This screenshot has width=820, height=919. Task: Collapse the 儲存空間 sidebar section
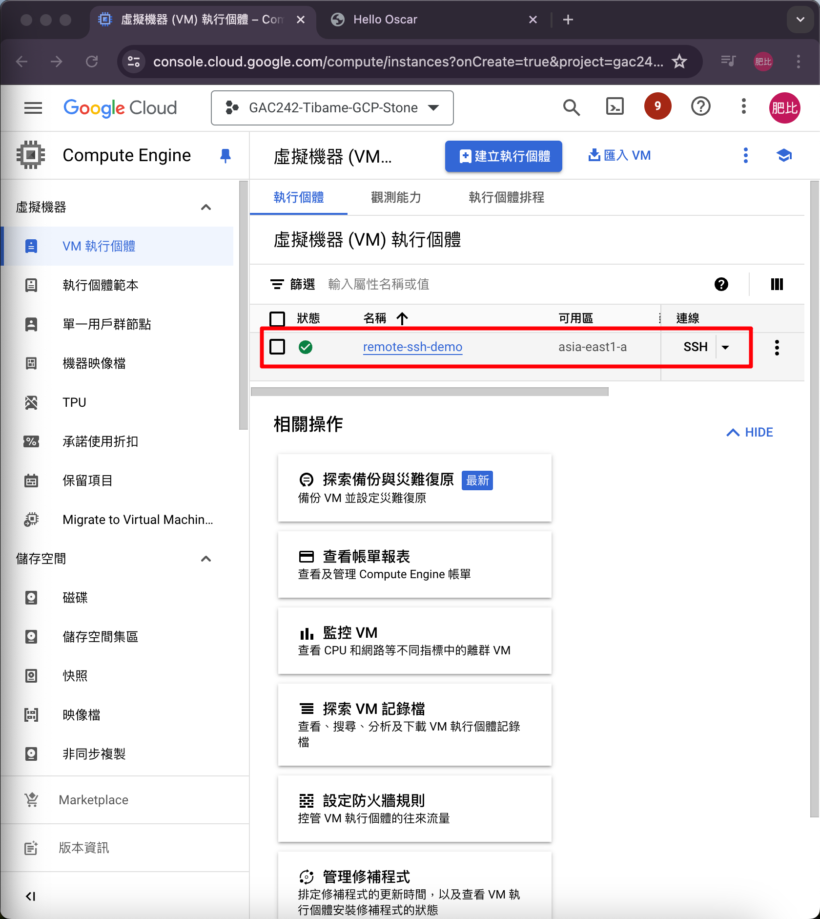[206, 559]
